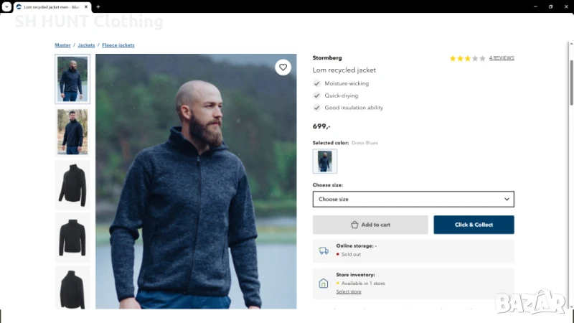This screenshot has height=323, width=574.
Task: Open a new browser tab with plus icon
Action: pyautogui.click(x=98, y=6)
